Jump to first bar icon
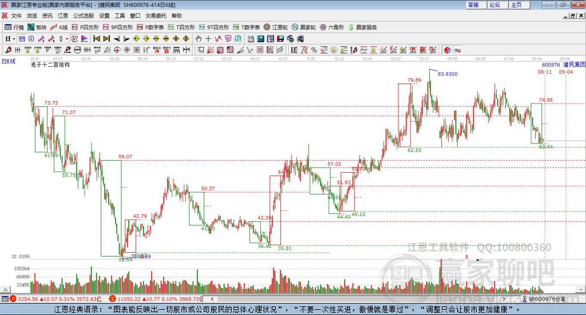Image resolution: width=586 pixels, height=315 pixels. [96, 39]
